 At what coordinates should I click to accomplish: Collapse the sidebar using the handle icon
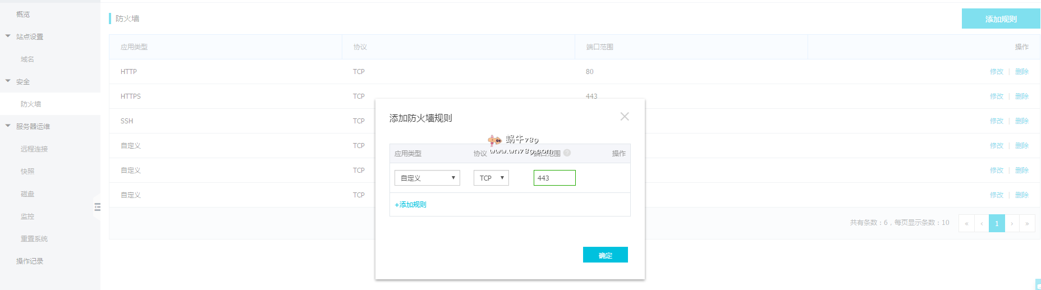coord(97,207)
